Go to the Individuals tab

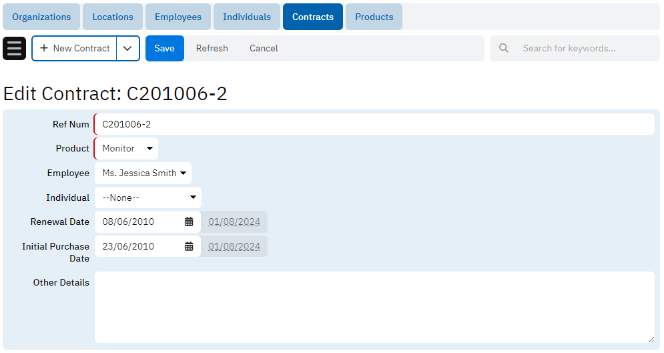[247, 17]
